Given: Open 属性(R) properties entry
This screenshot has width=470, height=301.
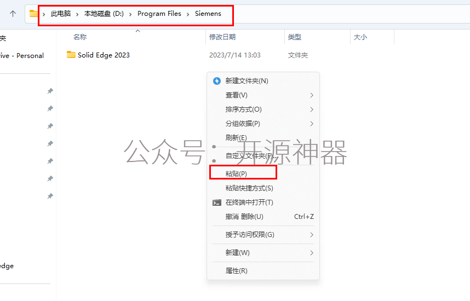Looking at the screenshot, I should pos(237,271).
